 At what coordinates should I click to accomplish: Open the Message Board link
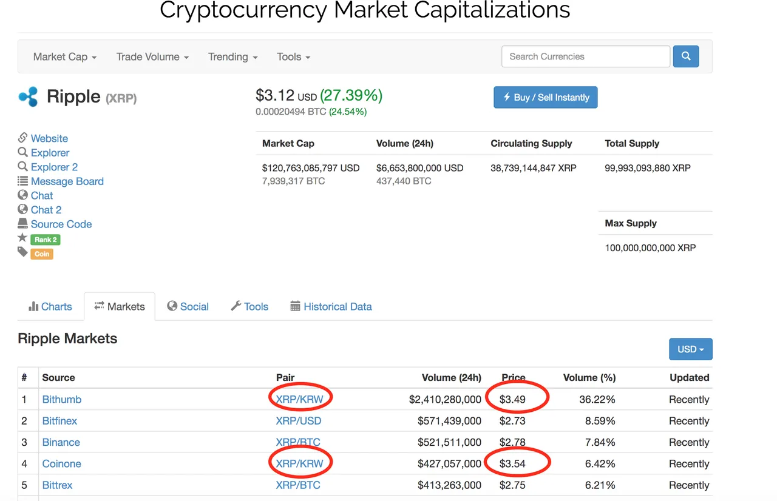pos(67,181)
